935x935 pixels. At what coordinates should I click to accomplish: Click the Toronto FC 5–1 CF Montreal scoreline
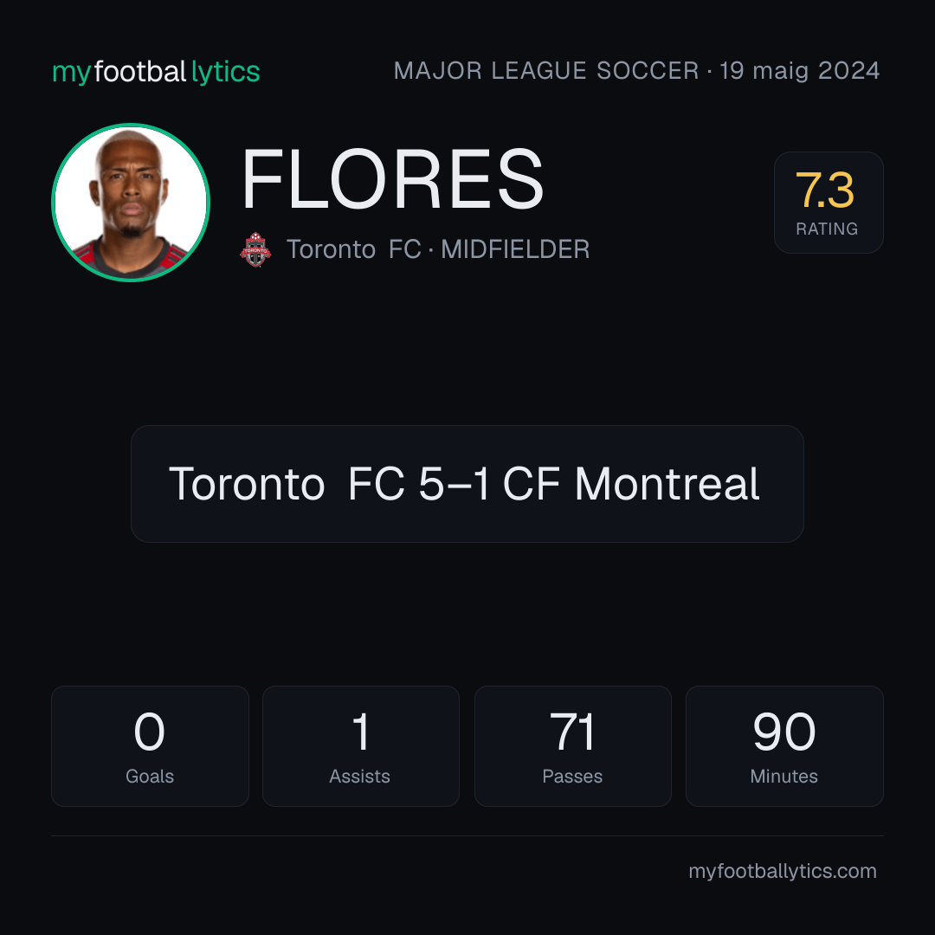click(x=464, y=484)
